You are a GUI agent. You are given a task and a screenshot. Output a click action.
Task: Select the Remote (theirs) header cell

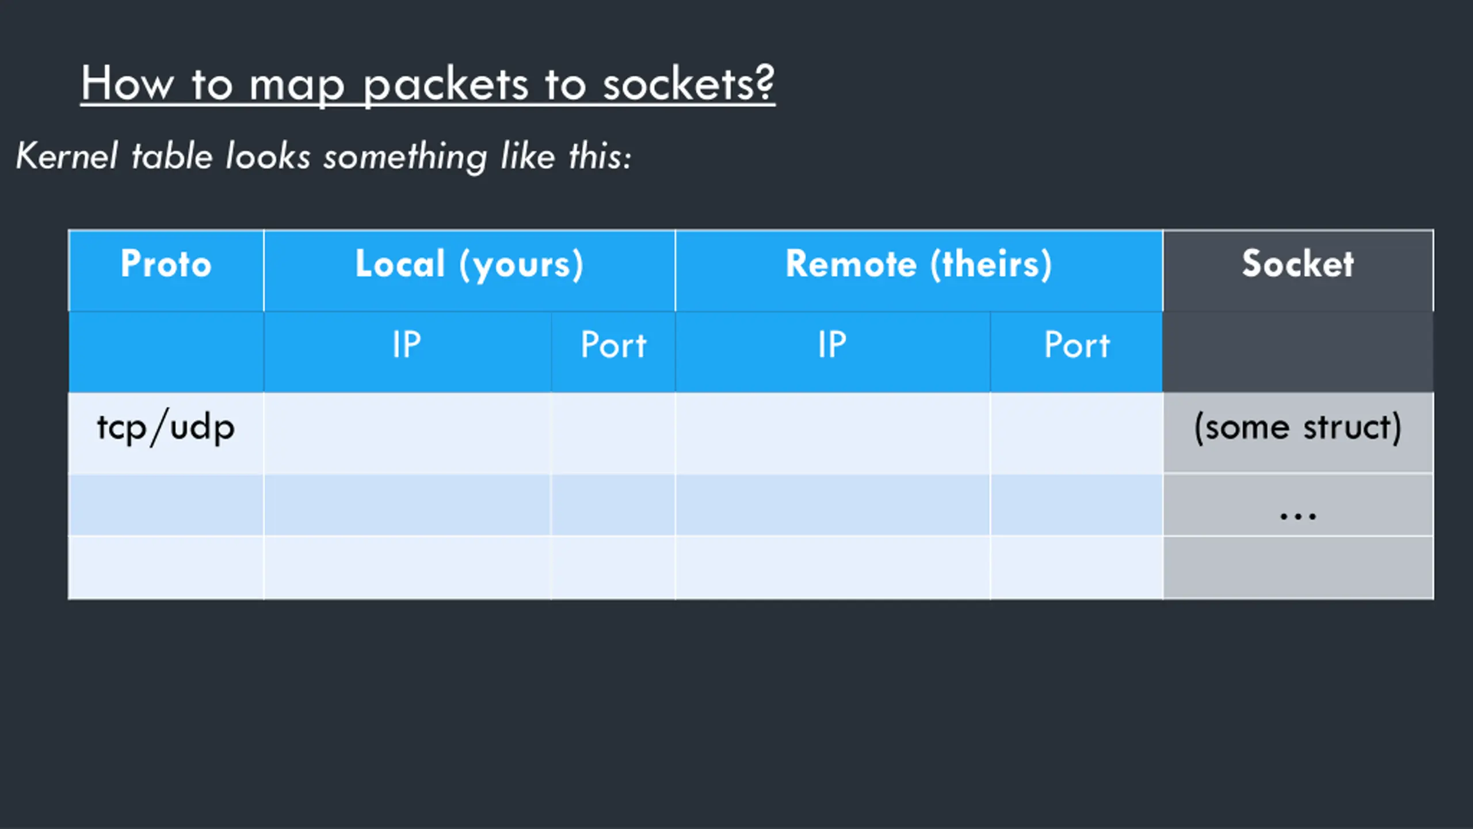(x=919, y=271)
